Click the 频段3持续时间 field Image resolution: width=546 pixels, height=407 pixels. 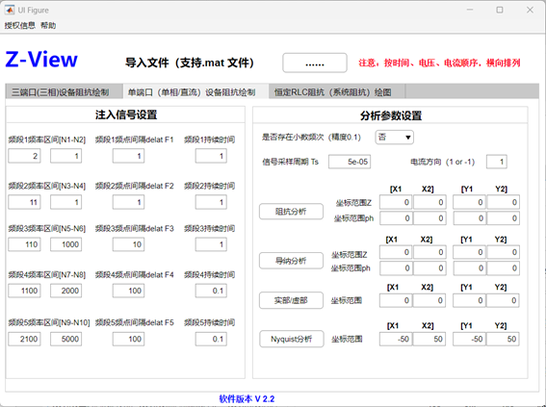(x=211, y=244)
